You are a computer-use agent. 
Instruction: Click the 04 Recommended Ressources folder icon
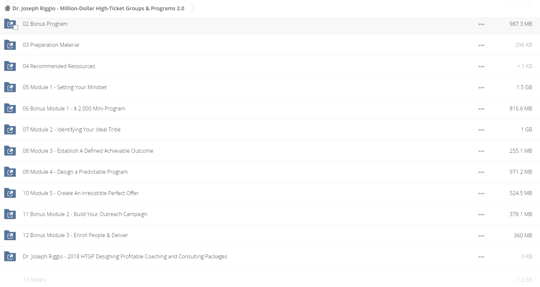[10, 66]
